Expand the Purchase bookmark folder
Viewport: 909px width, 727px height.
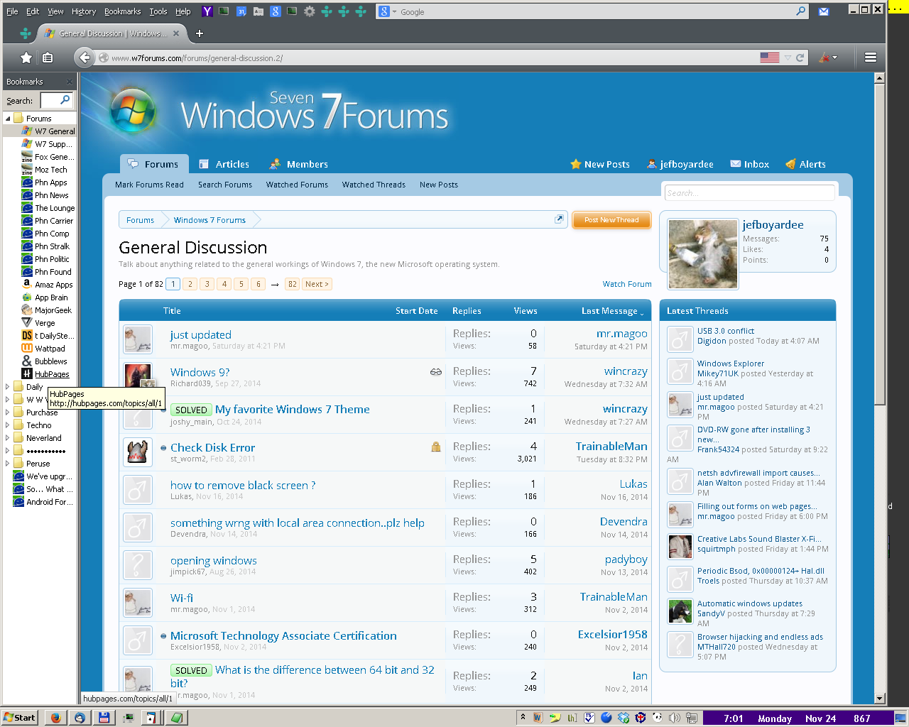coord(8,412)
